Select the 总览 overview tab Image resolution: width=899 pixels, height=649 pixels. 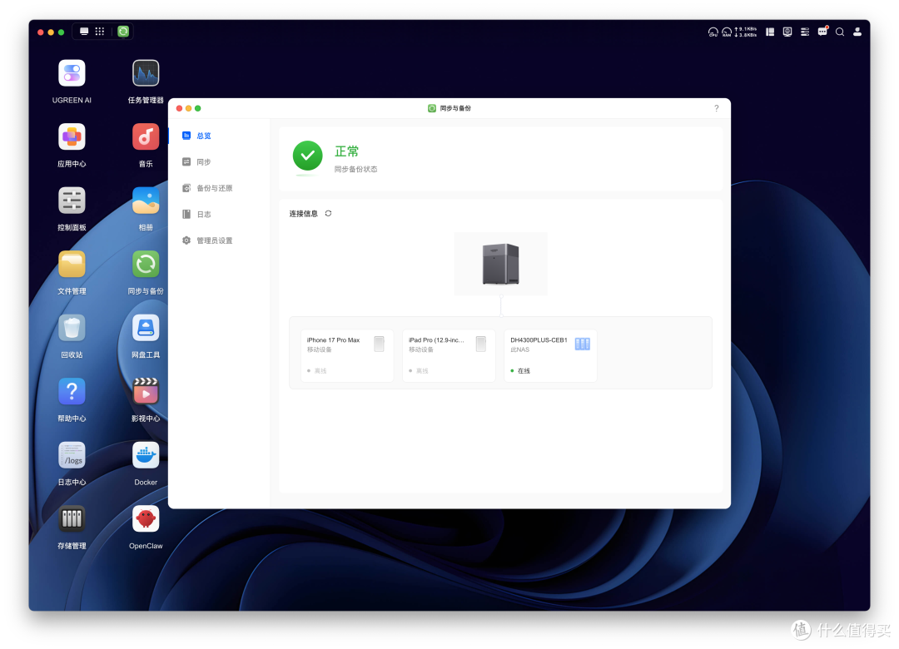point(220,136)
